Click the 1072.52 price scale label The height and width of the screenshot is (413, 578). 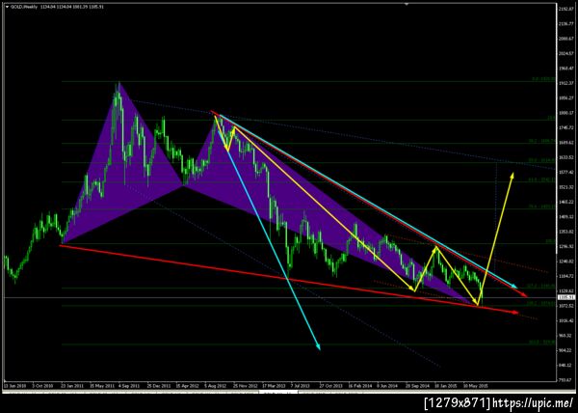coord(565,306)
